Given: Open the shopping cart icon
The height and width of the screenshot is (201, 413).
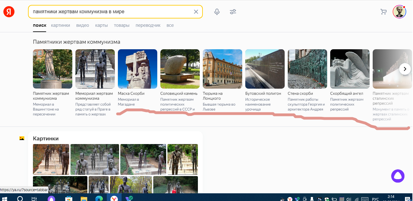Looking at the screenshot, I should click(383, 12).
